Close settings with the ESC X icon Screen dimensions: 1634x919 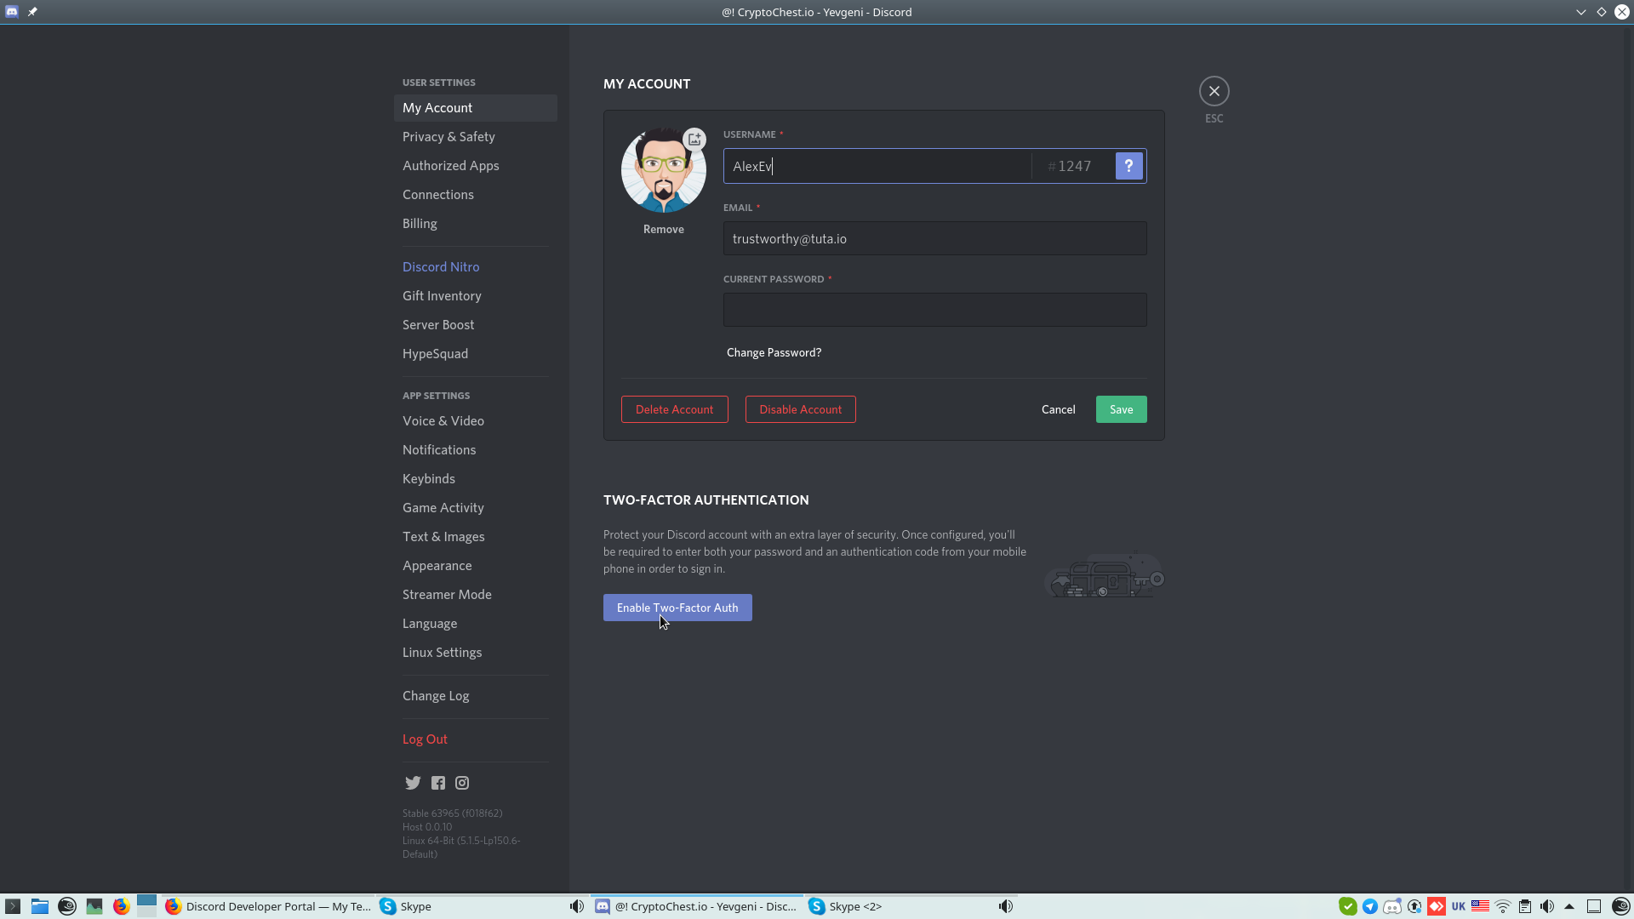[x=1214, y=91]
